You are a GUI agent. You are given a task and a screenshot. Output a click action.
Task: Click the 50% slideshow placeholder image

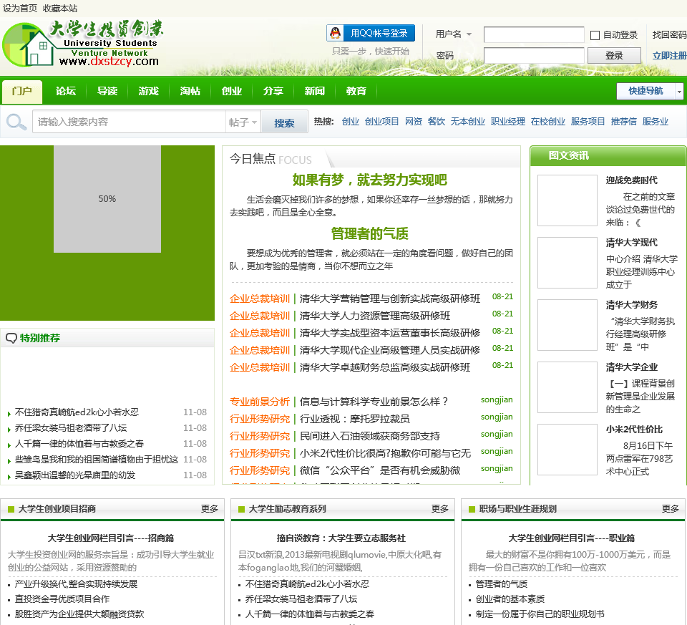click(x=107, y=199)
